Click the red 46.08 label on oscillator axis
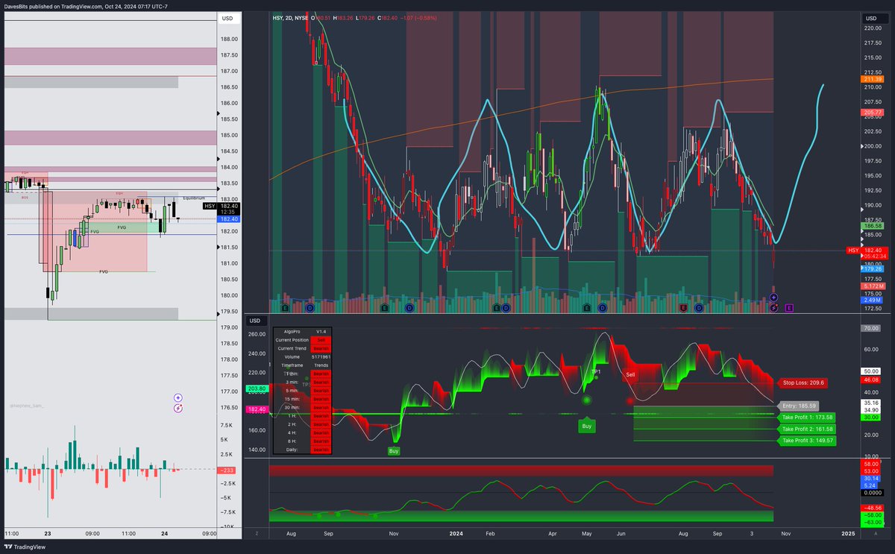 tap(870, 380)
